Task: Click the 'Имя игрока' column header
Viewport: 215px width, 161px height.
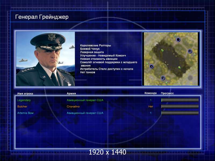Action: pos(25,94)
